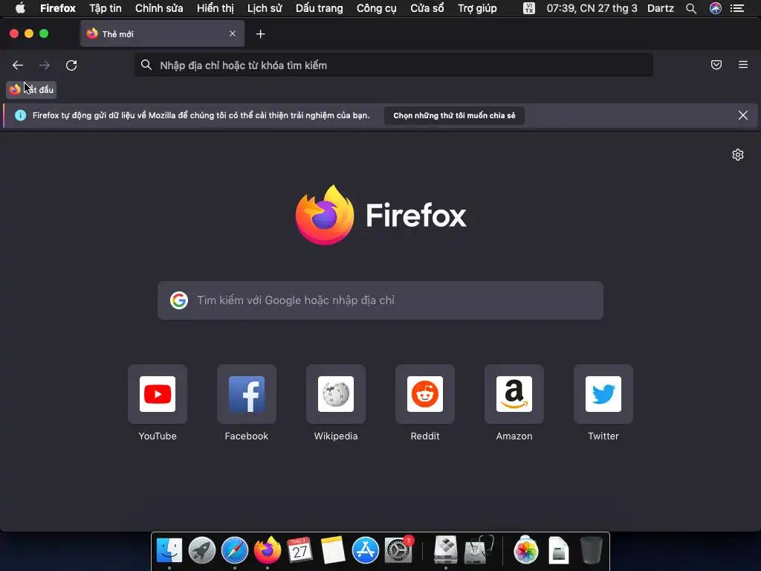Open Finder from the Dock

pos(169,550)
